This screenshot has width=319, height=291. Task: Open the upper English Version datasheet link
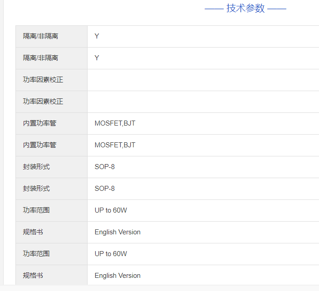118,232
